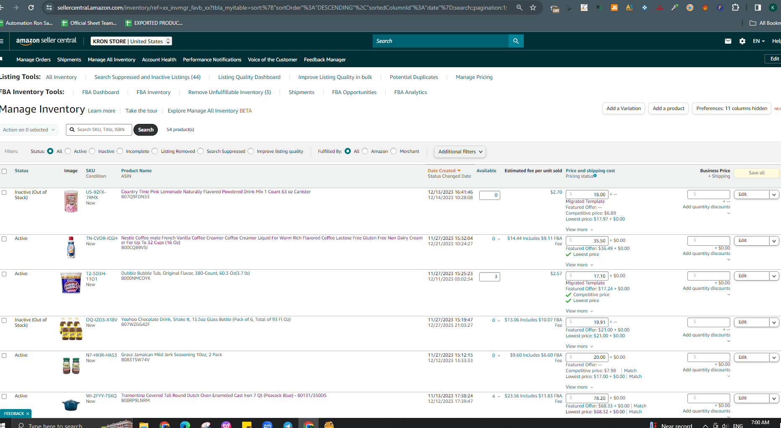Open Feedback Manager menu item
Image resolution: width=781 pixels, height=428 pixels.
tap(325, 60)
